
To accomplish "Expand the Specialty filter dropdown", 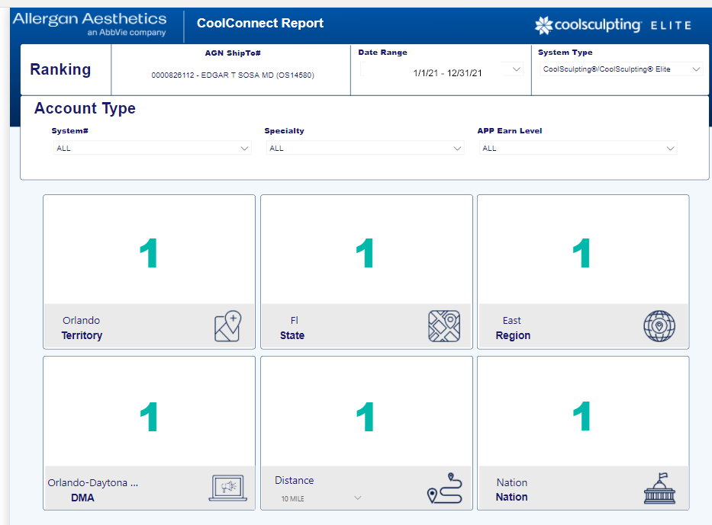I will (x=365, y=149).
